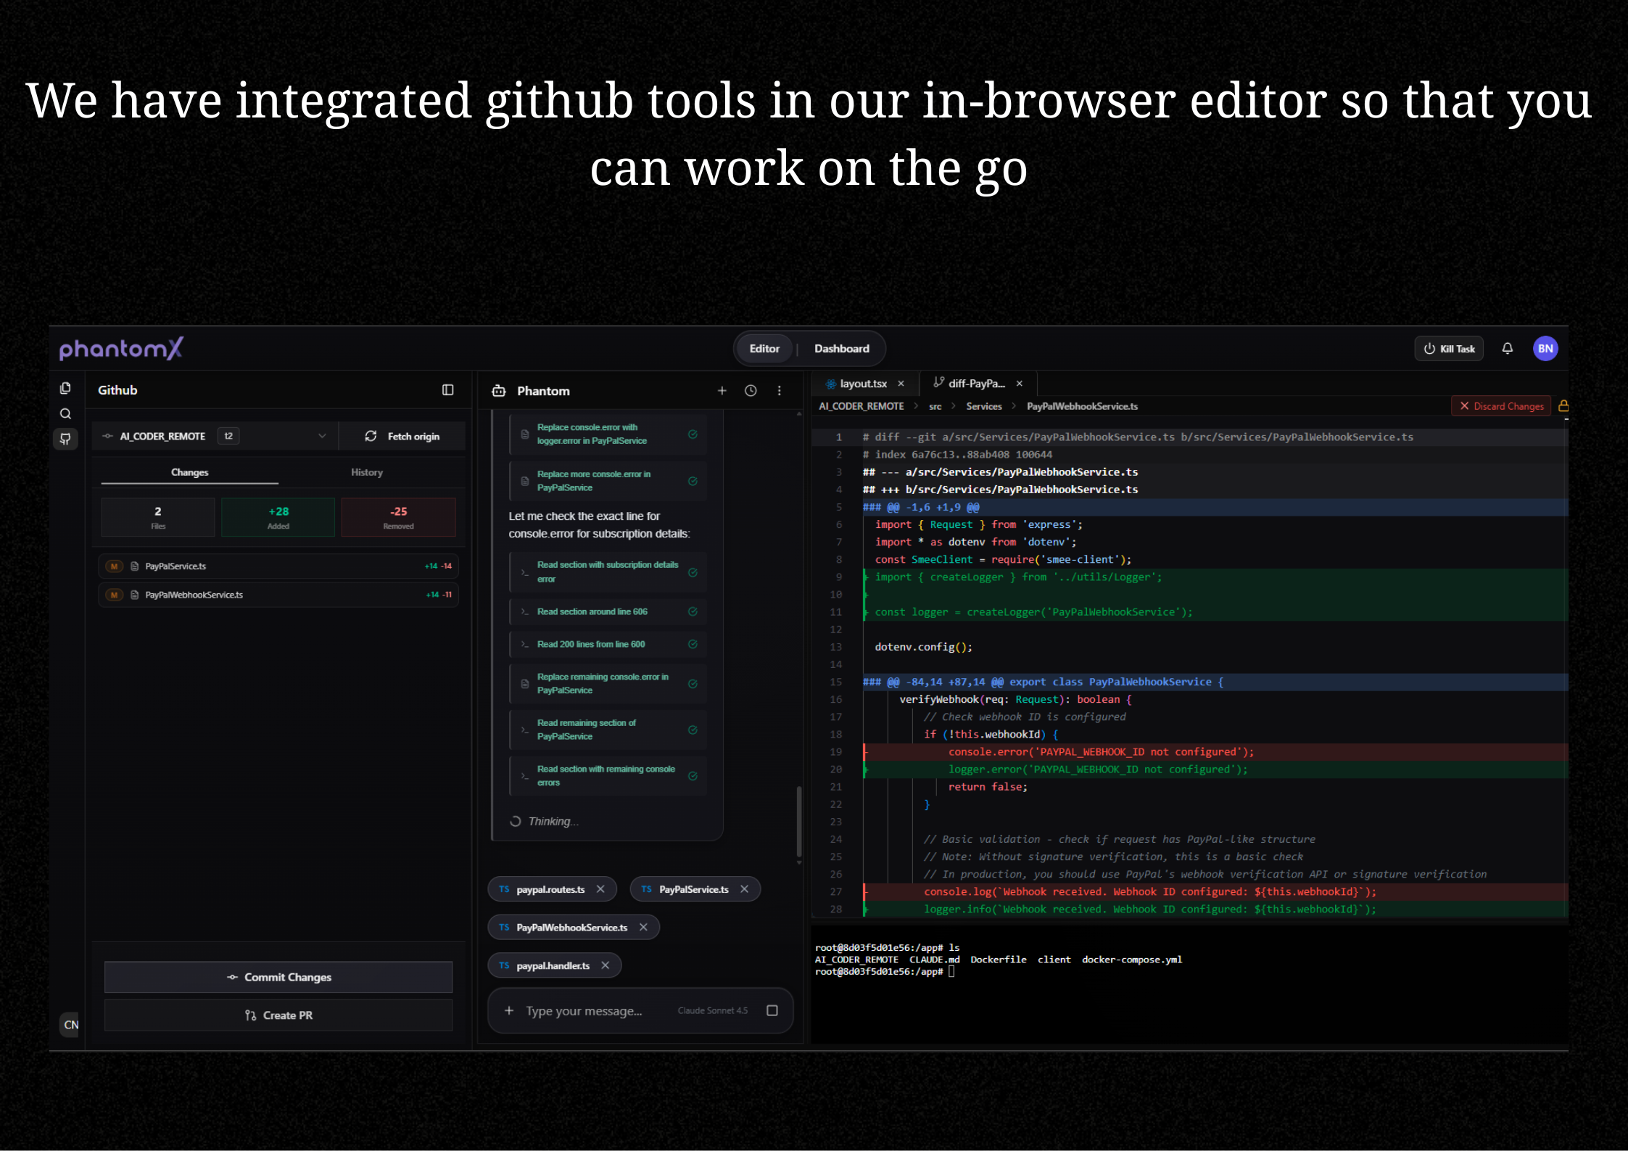The width and height of the screenshot is (1628, 1151).
Task: Click the Fetch origin button
Action: coord(402,436)
